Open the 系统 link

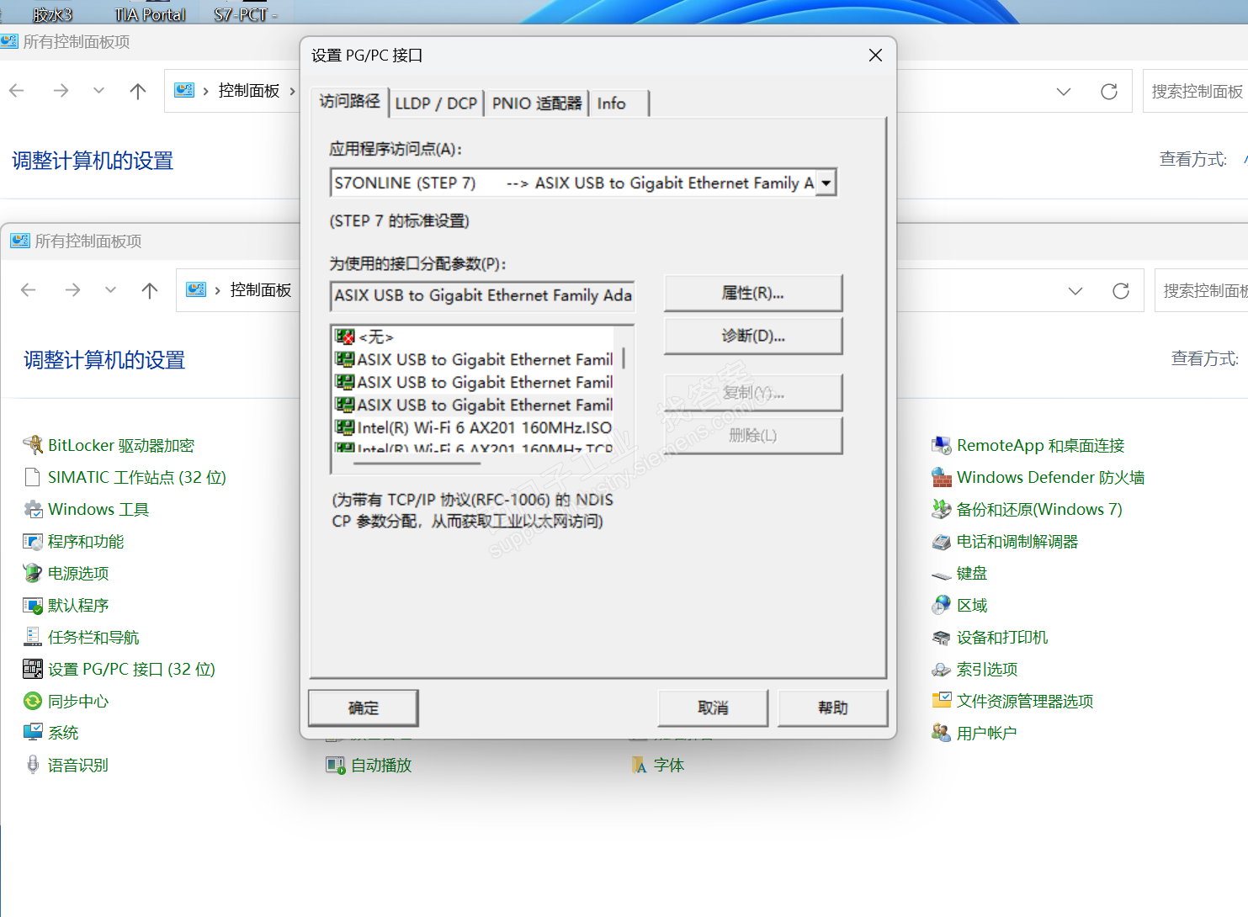[x=63, y=733]
